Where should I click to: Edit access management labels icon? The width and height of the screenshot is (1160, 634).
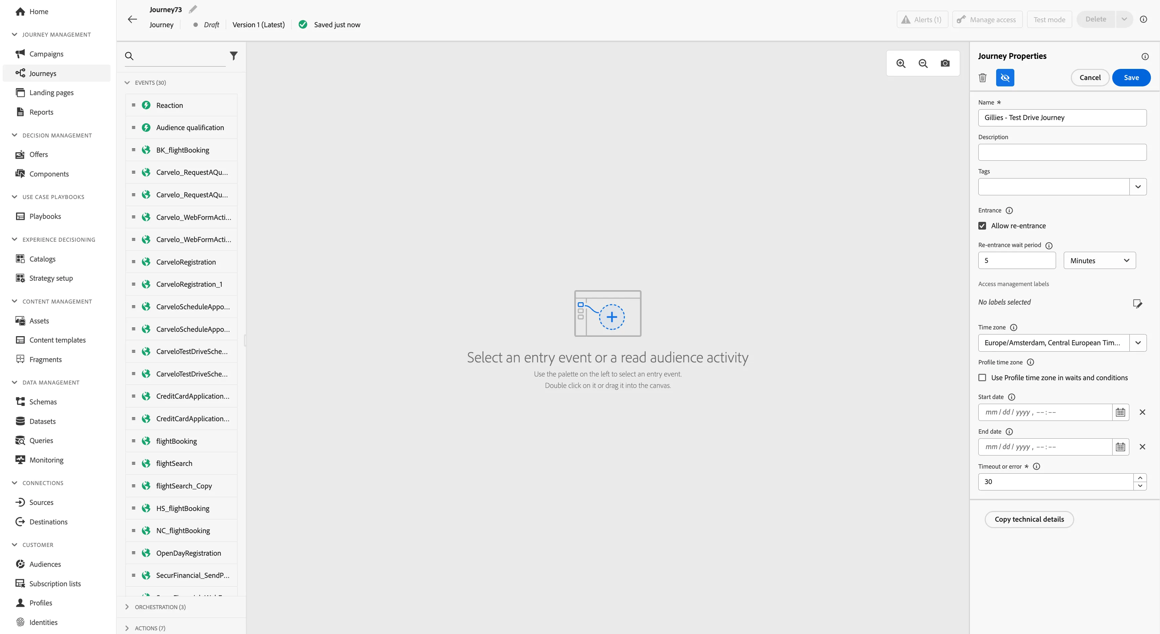1137,304
